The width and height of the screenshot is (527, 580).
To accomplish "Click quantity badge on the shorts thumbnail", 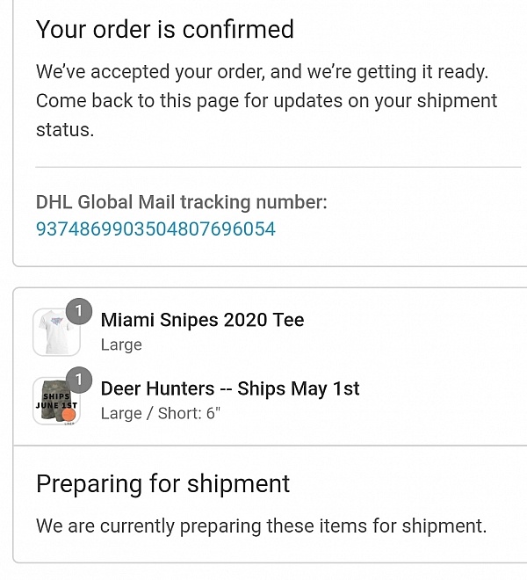I will 79,380.
